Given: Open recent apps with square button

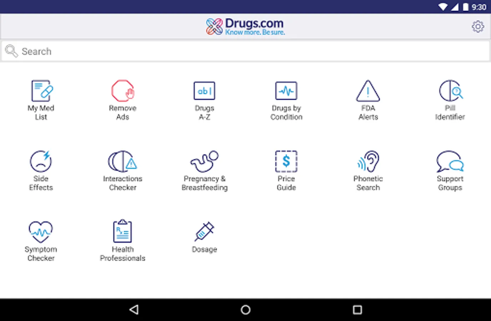Looking at the screenshot, I should pyautogui.click(x=357, y=310).
